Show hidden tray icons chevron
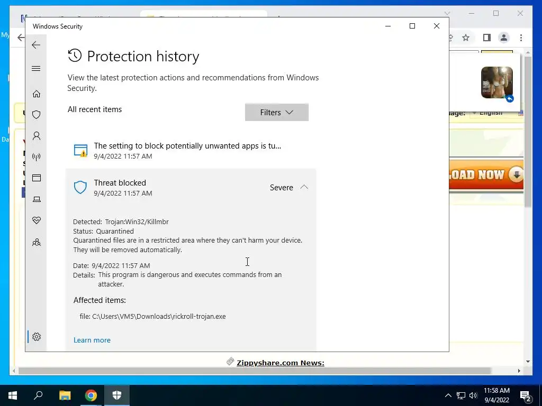Image resolution: width=542 pixels, height=406 pixels. pos(448,395)
